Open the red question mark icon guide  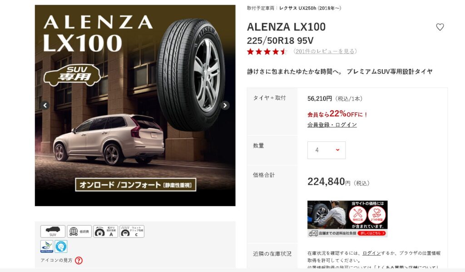pos(79,261)
